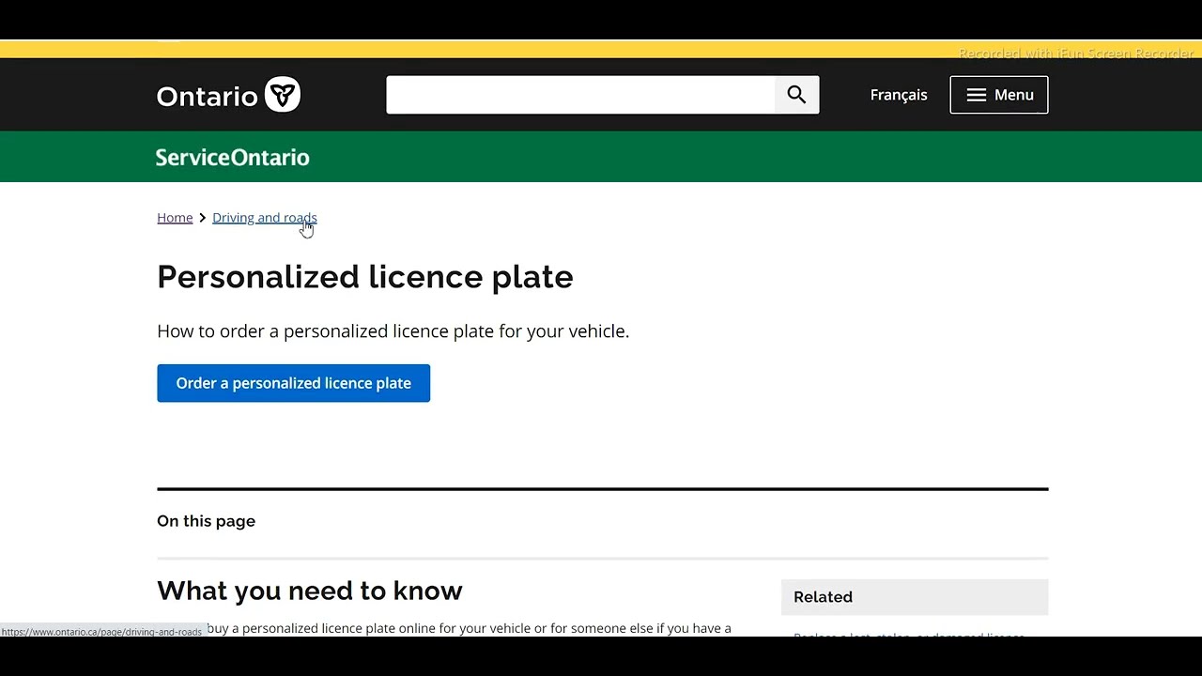The height and width of the screenshot is (676, 1202).
Task: Open the Menu button
Action: click(999, 95)
